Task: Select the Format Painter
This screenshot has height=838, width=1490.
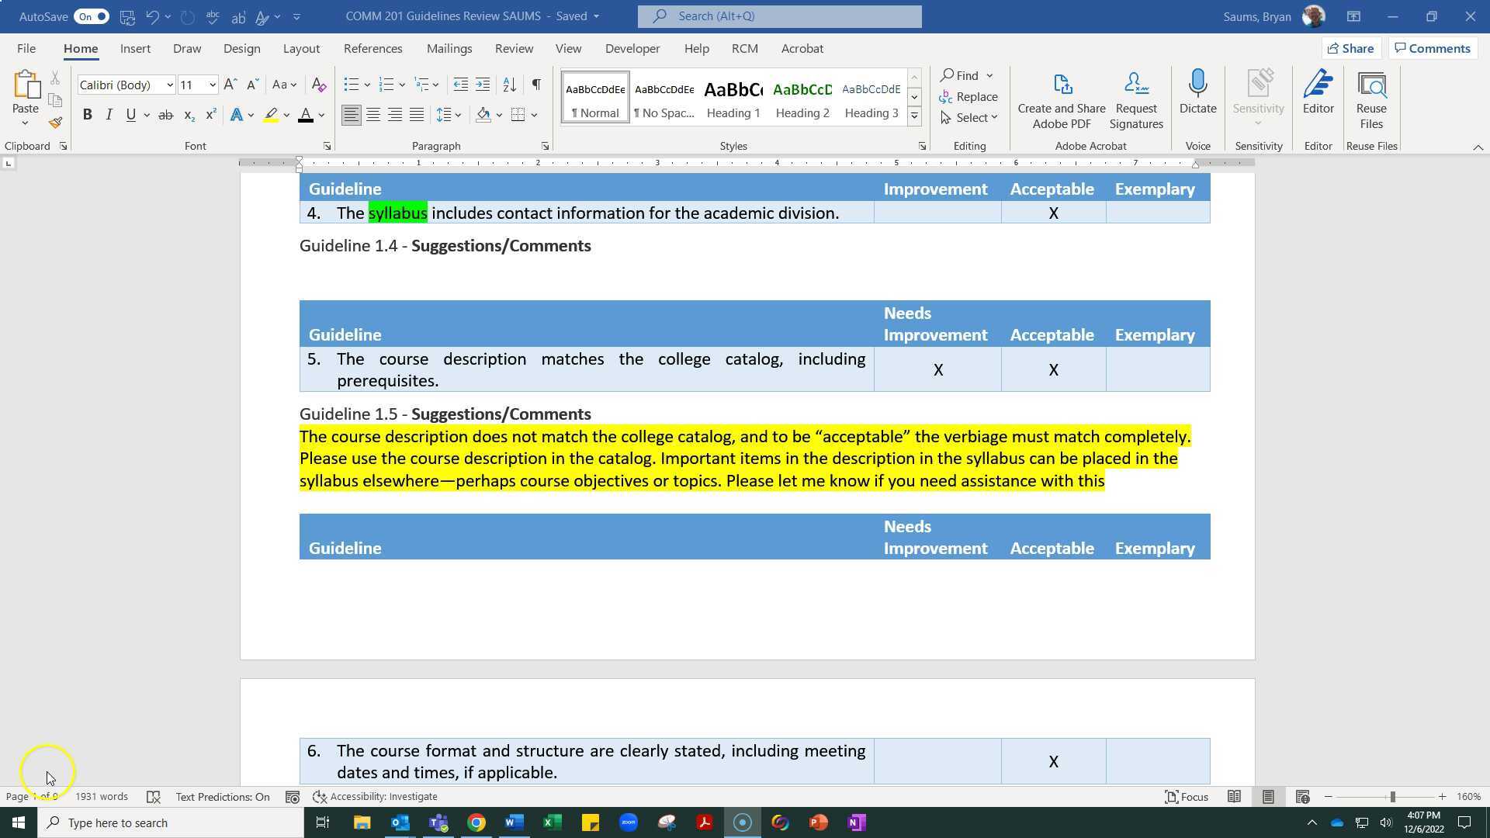Action: [54, 121]
